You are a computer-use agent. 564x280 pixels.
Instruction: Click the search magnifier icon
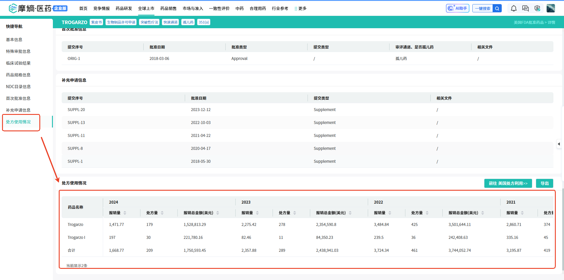[x=497, y=9]
